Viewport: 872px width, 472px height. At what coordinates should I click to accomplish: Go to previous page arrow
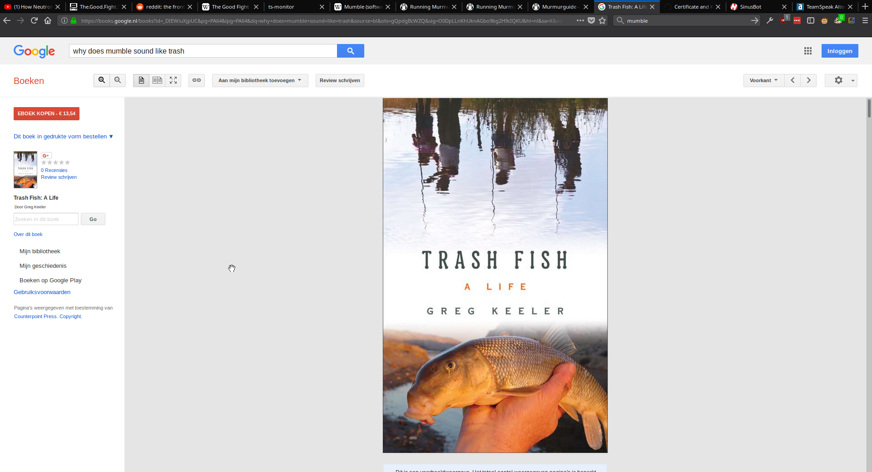(x=793, y=80)
